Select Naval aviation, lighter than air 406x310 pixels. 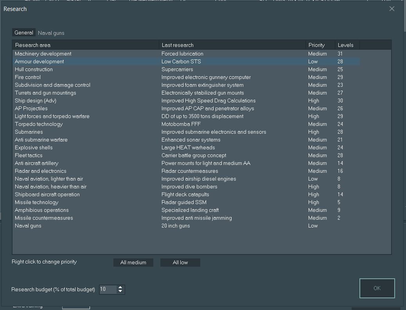(x=186, y=179)
